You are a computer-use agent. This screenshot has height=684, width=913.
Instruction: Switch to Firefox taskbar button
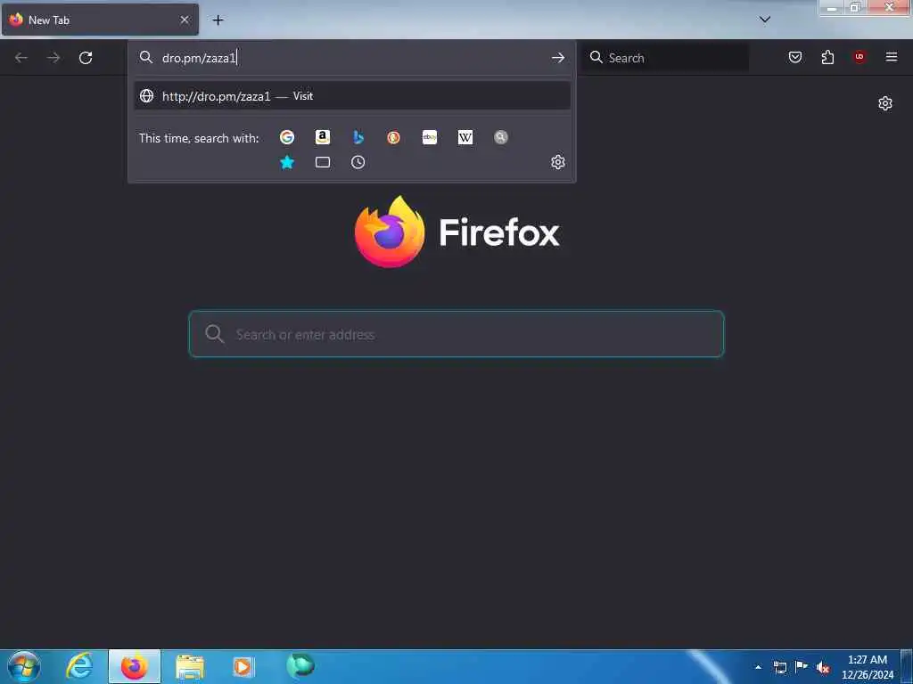135,666
